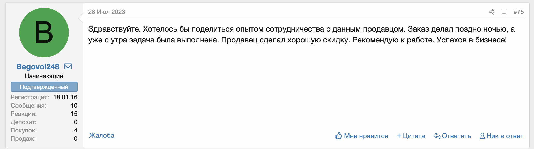Insert nickname using Ник в ответ
This screenshot has width=534, height=149.
[501, 136]
